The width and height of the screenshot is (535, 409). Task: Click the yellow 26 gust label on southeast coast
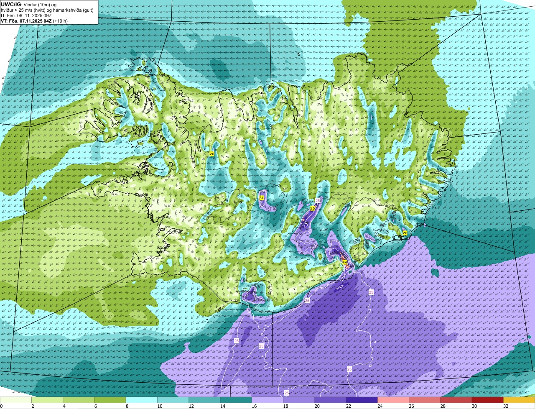click(x=405, y=233)
